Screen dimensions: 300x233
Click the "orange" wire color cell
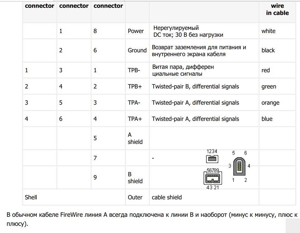(270, 103)
